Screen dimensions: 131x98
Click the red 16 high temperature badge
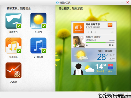(110, 65)
